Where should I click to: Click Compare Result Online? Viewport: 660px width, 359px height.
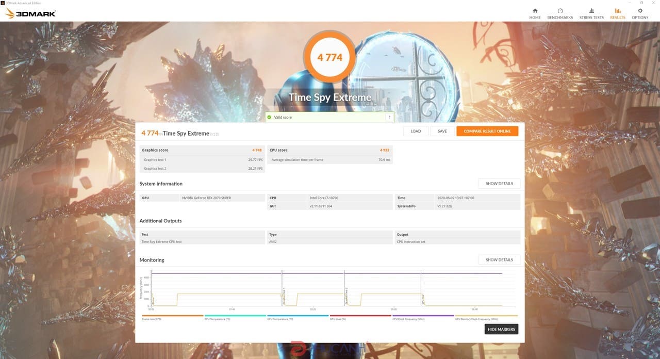pyautogui.click(x=487, y=131)
